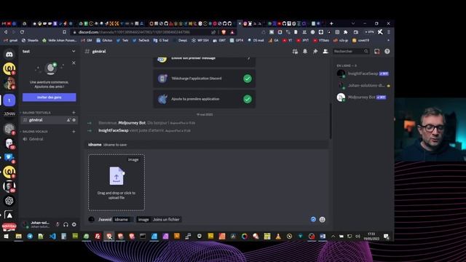Open the Threads icon in channel header
Screen dimensions: 466x262
tap(295, 52)
